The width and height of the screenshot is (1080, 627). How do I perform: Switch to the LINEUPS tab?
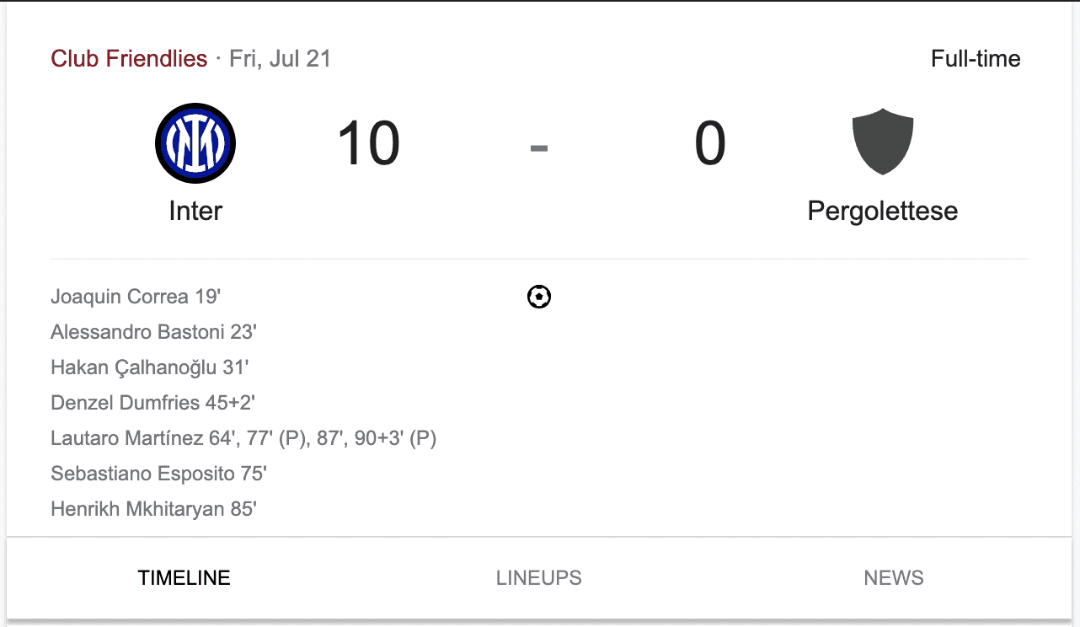point(538,578)
